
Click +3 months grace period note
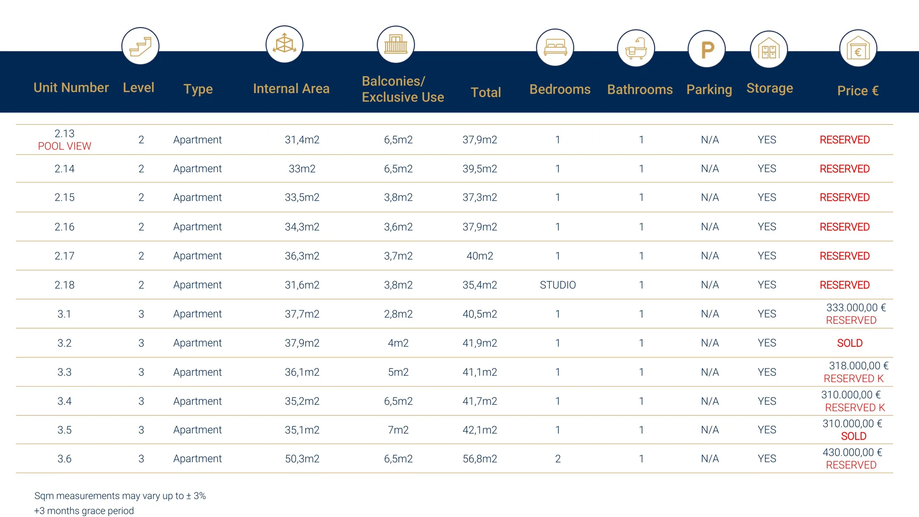[84, 511]
